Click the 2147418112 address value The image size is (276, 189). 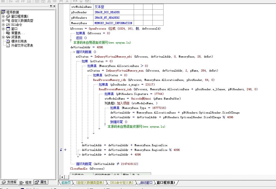(129, 164)
